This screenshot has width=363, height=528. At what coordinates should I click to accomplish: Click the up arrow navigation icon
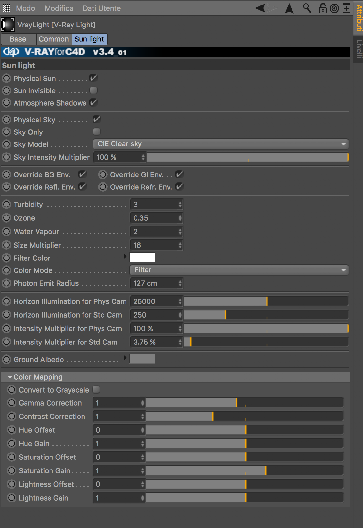(x=289, y=8)
